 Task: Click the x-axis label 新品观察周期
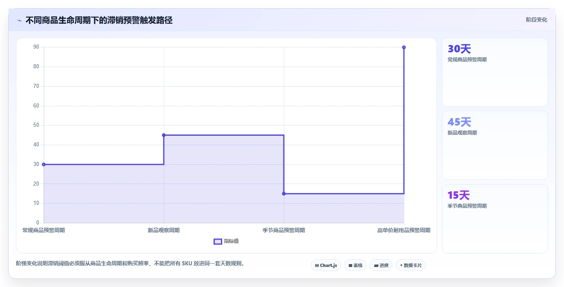coord(164,230)
